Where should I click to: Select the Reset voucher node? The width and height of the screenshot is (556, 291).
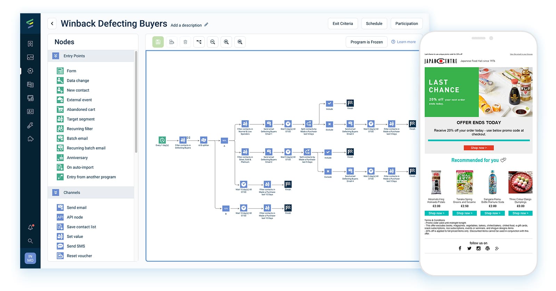pos(74,256)
